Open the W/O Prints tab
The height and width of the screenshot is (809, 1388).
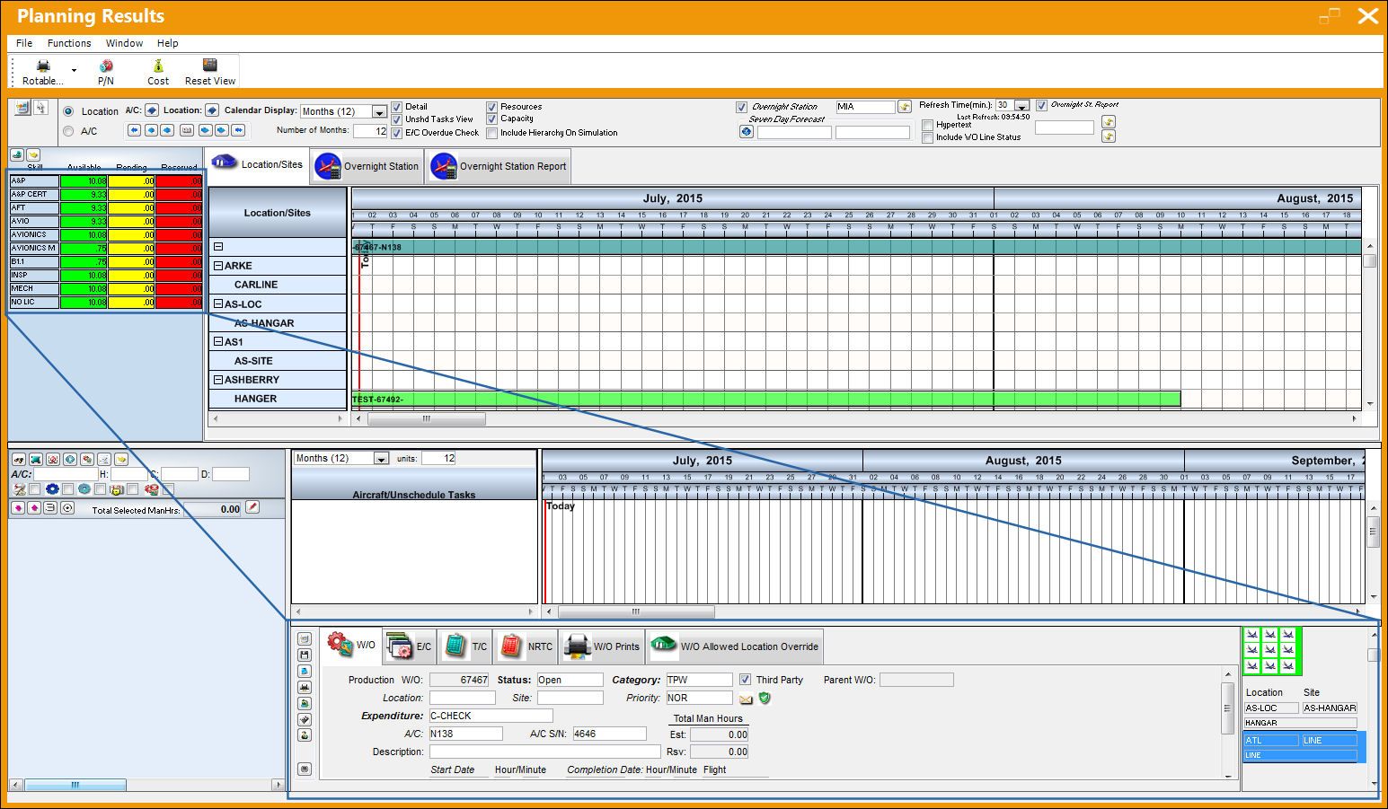[602, 646]
